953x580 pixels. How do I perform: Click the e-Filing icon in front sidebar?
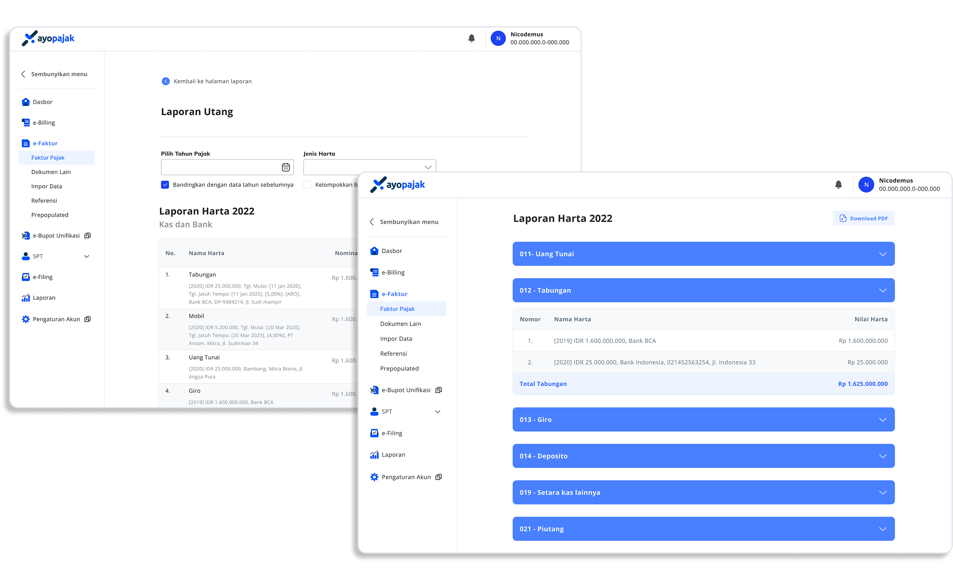(x=374, y=433)
